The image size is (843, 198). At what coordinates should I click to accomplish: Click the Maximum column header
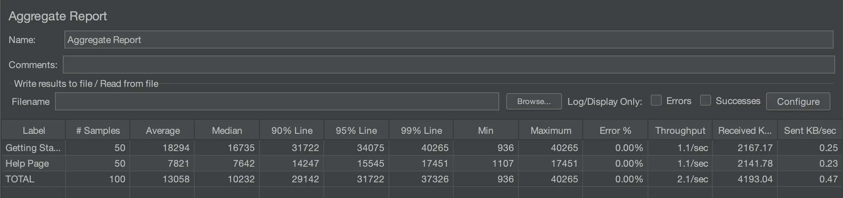[x=551, y=131]
